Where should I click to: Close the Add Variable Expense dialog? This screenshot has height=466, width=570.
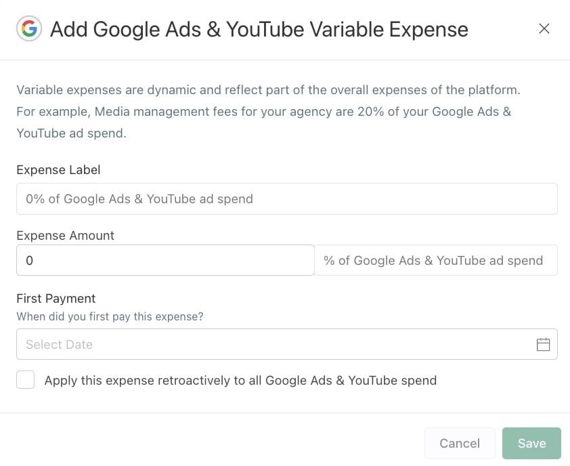544,28
